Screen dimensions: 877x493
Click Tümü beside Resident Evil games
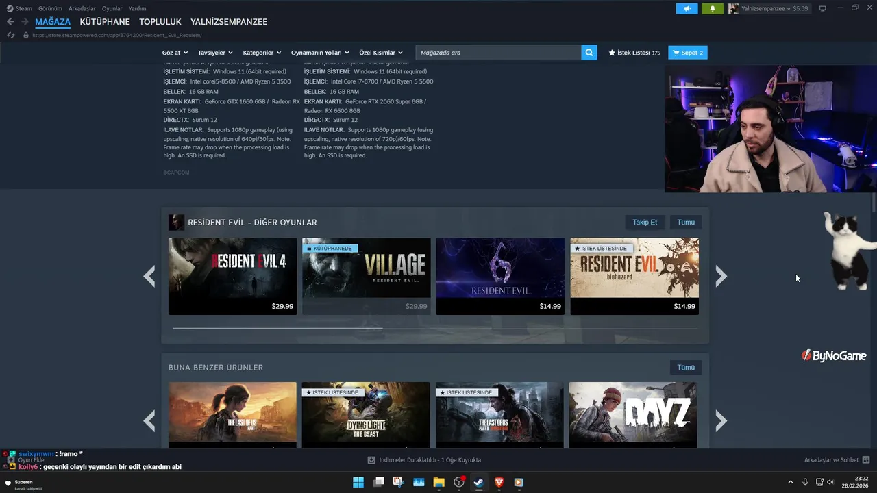click(x=686, y=223)
